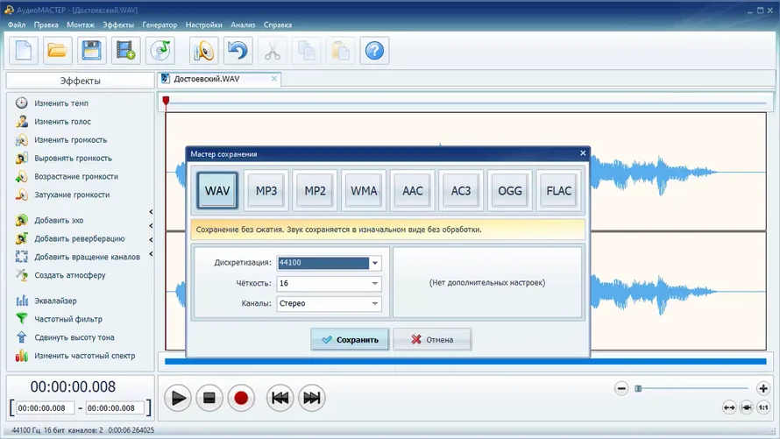The width and height of the screenshot is (780, 439).
Task: Click the CD music rip toolbar icon
Action: [160, 50]
